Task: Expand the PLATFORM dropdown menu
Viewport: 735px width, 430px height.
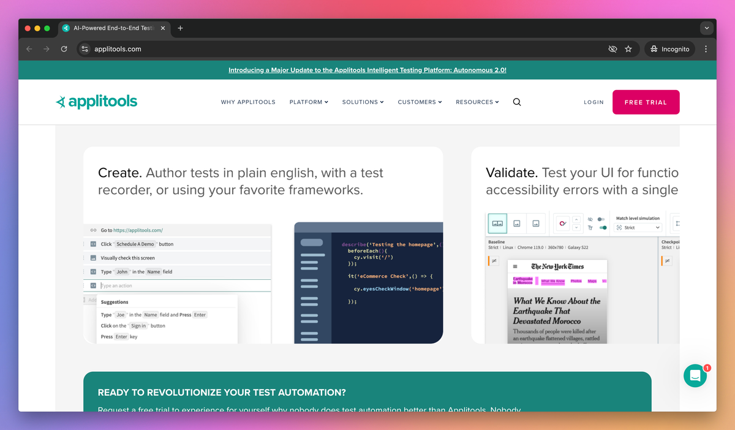Action: click(x=309, y=102)
